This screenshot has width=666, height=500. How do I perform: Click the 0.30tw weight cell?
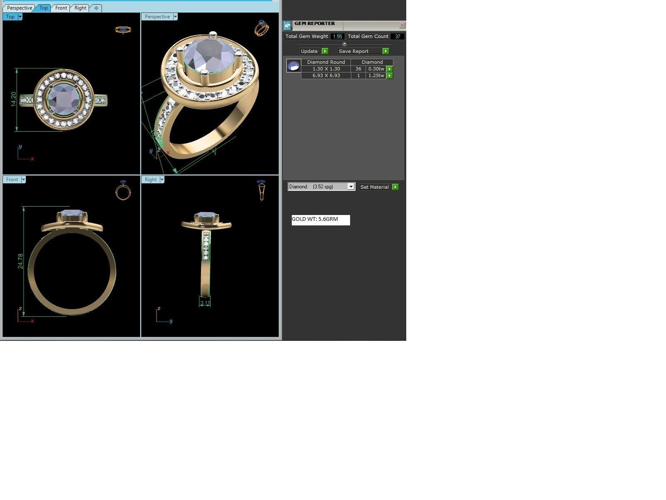pyautogui.click(x=376, y=69)
